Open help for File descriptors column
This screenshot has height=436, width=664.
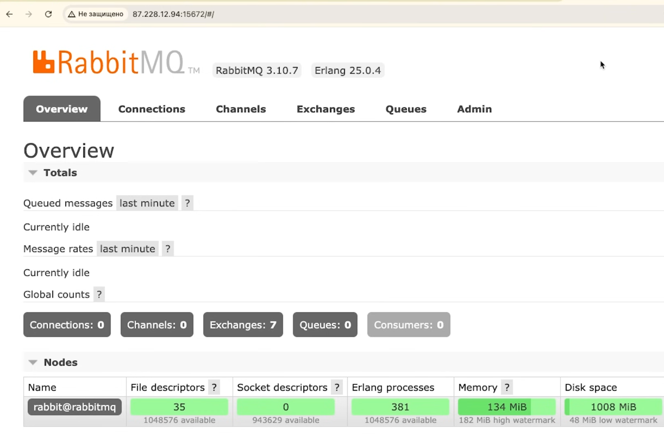pyautogui.click(x=214, y=387)
